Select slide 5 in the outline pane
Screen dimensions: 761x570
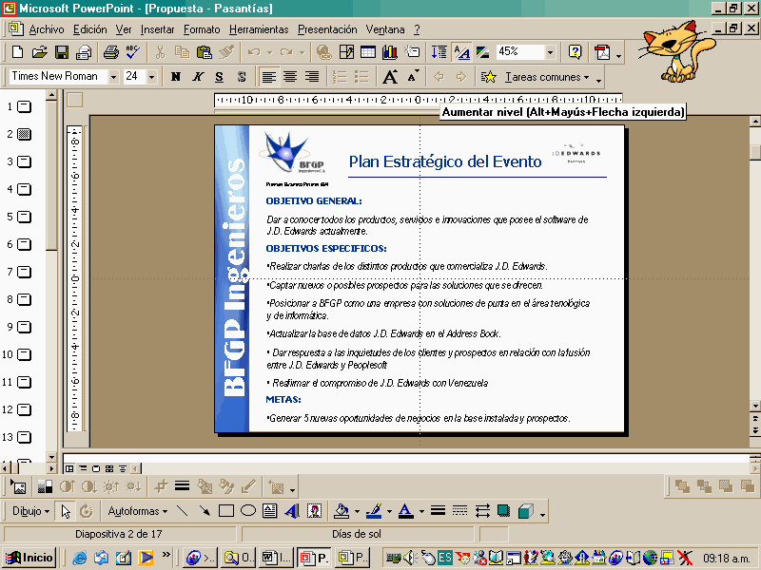point(24,218)
